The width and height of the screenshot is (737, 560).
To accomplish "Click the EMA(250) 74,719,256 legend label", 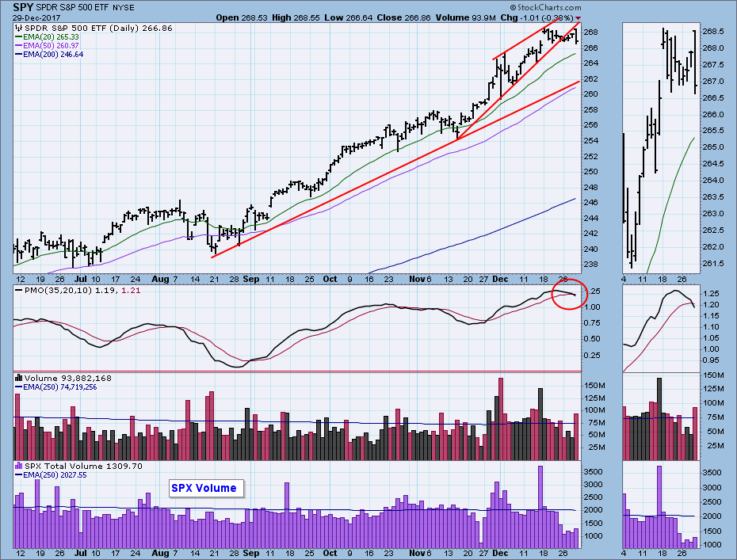I will pos(60,387).
